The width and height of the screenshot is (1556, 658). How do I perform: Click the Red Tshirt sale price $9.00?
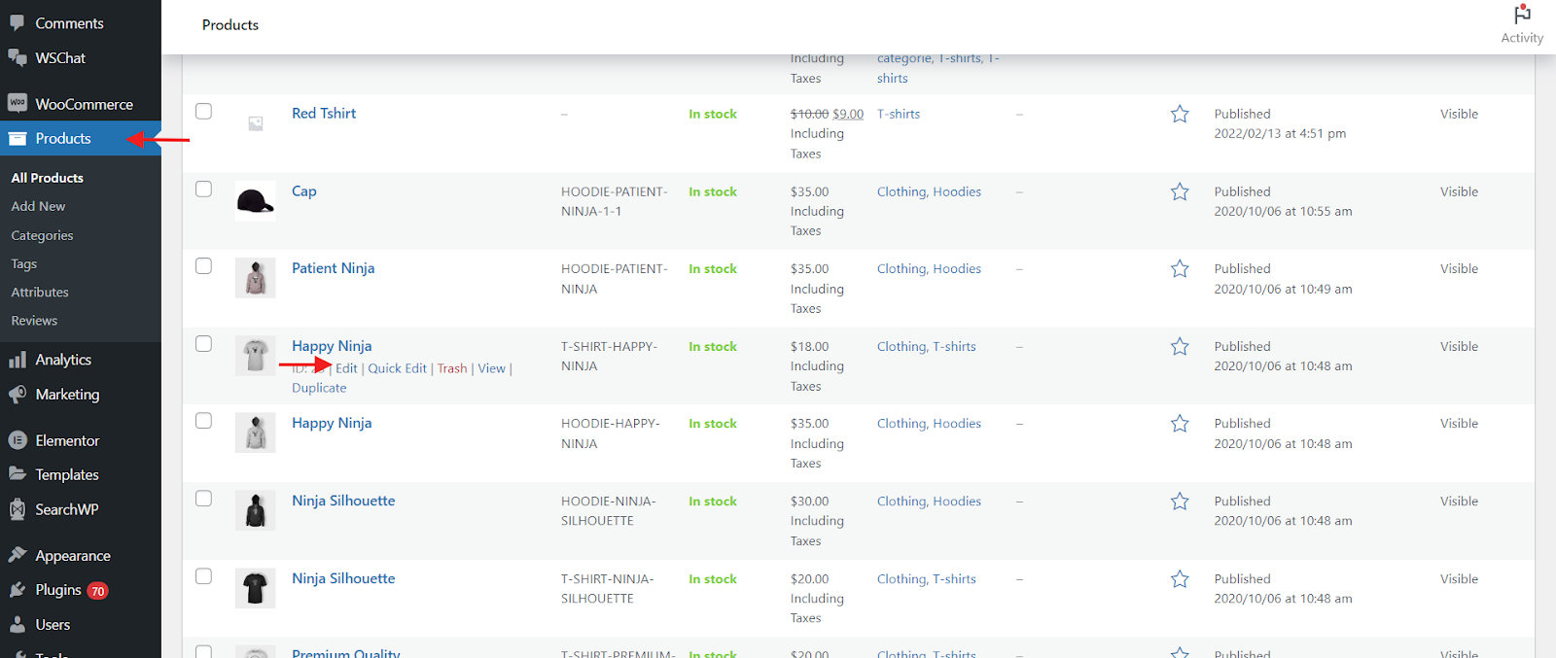pos(848,114)
